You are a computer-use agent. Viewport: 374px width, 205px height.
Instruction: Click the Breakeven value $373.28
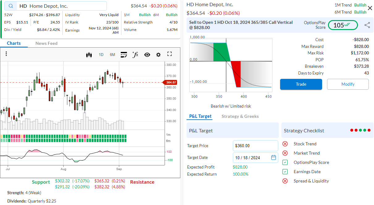361,66
